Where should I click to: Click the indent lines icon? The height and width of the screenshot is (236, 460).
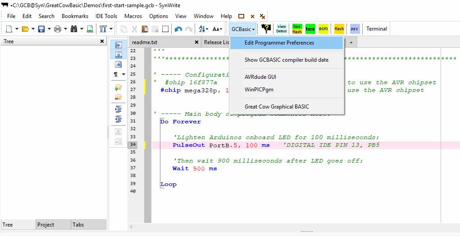(x=118, y=109)
